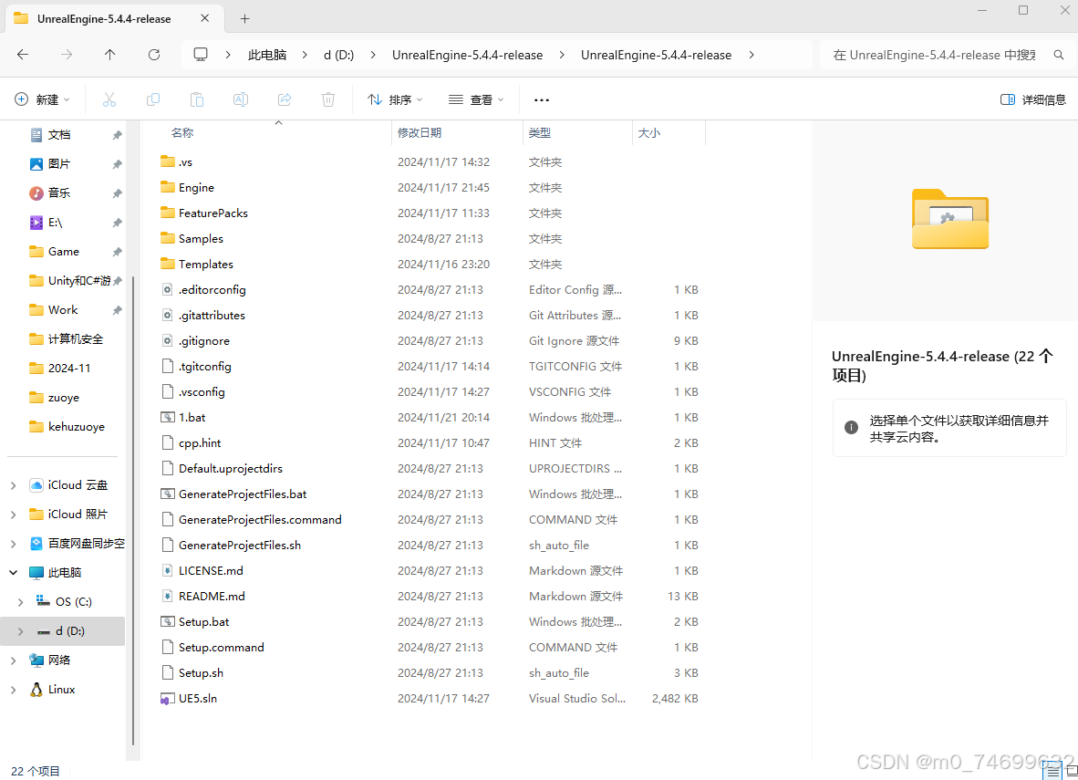This screenshot has width=1078, height=780.
Task: Open chevron after last UnrealEngine-5.4.4-release breadcrumb
Action: [x=751, y=55]
